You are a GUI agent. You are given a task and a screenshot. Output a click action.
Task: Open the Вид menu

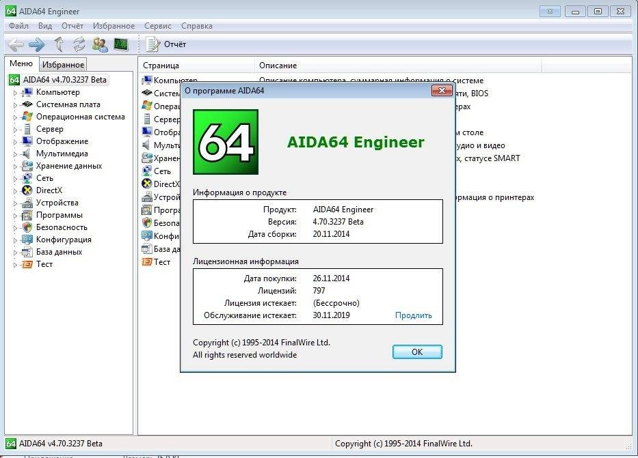(x=44, y=26)
